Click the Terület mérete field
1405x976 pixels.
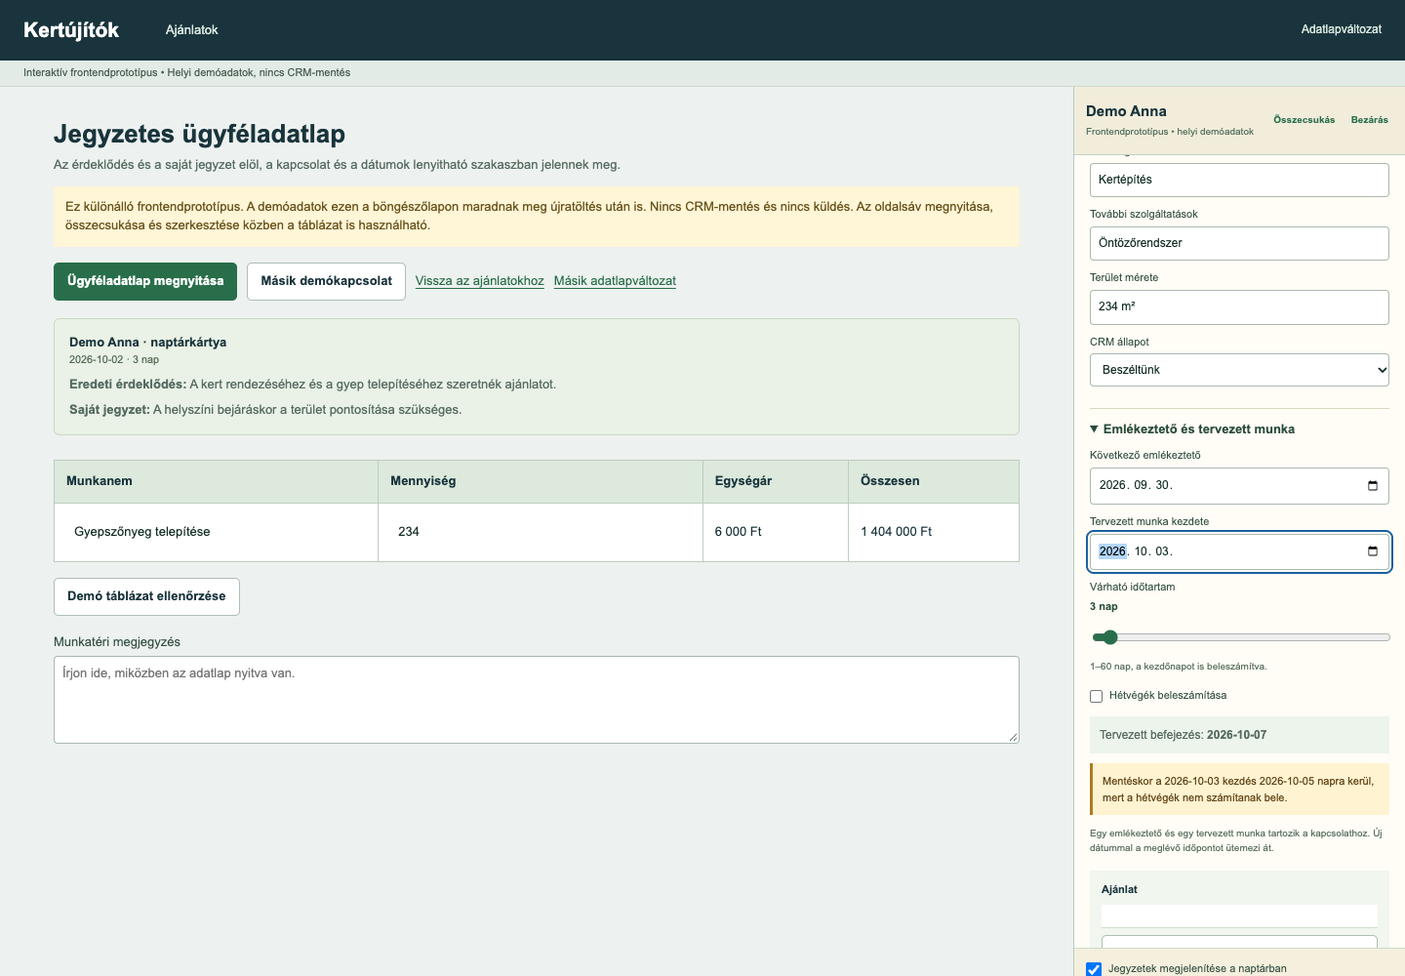click(x=1239, y=306)
